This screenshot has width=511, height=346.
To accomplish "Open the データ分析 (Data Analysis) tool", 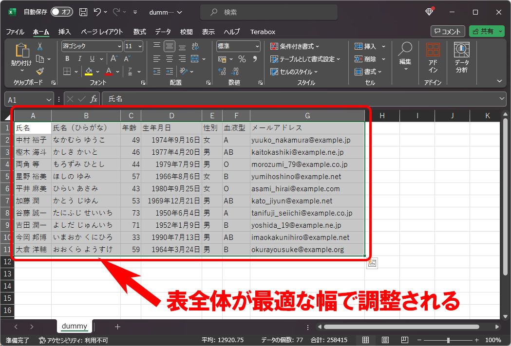I will (x=461, y=57).
